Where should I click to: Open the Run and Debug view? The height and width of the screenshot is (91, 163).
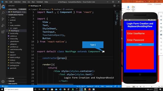pyautogui.click(x=3, y=25)
